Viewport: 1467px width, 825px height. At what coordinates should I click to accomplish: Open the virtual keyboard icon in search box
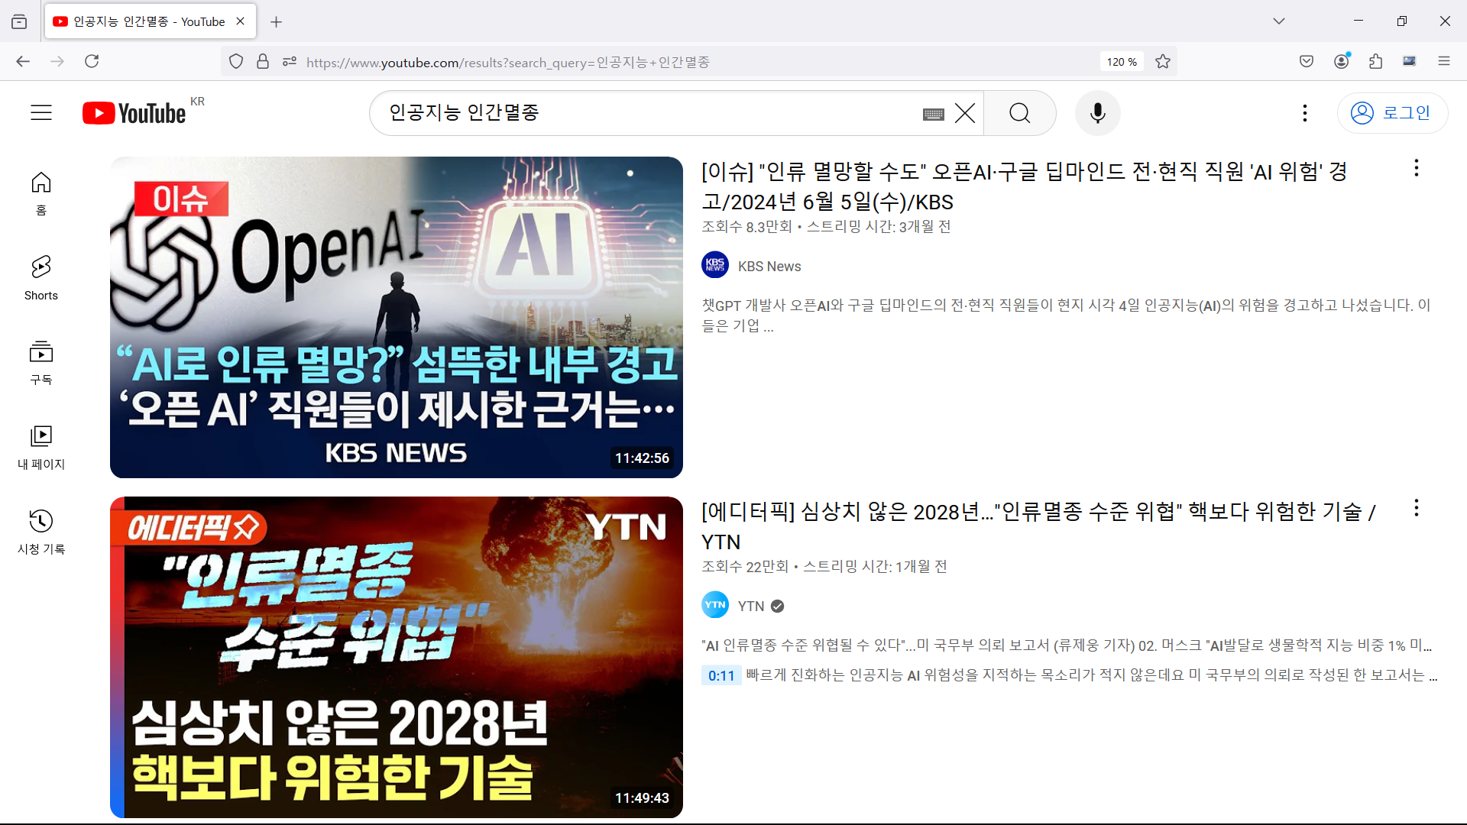[x=933, y=114]
